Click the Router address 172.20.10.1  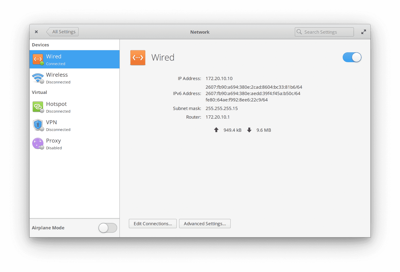point(218,117)
